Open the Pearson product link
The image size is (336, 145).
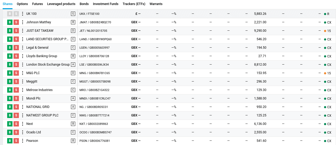[x=32, y=141]
